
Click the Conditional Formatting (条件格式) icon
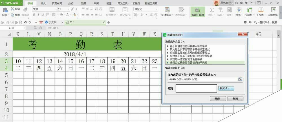[167, 10]
